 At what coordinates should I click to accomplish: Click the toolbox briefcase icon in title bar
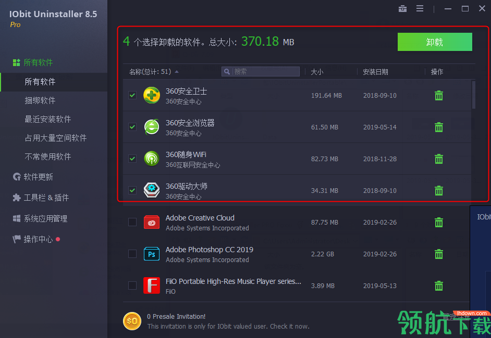402,9
